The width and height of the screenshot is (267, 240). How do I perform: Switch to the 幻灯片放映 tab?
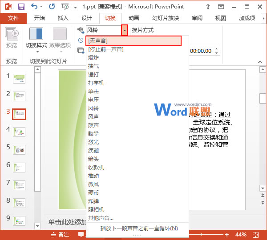tap(166, 18)
